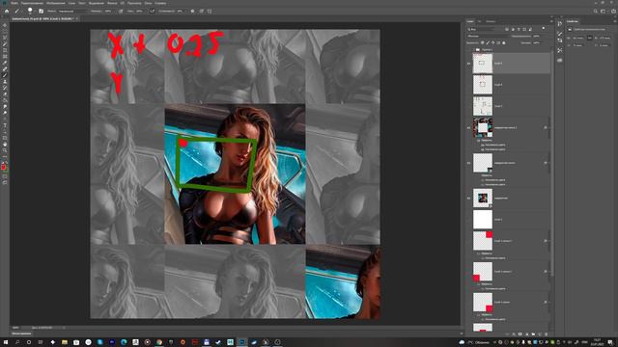Screen dimensions: 618x347
Task: Select layer thumbnail with bottom-right red square
Action: 483,302
